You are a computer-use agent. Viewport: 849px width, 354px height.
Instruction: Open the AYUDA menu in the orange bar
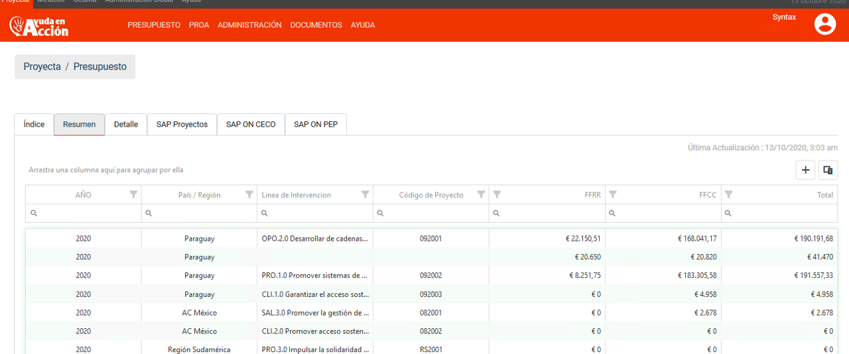point(363,25)
